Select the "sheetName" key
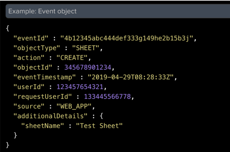Viewport: 230px width, 152px height. (x=42, y=126)
